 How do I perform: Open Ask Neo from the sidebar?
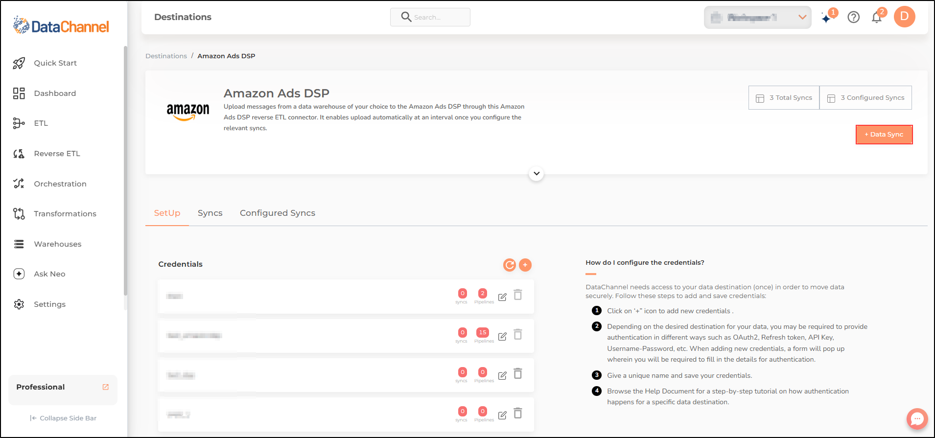[x=49, y=274]
